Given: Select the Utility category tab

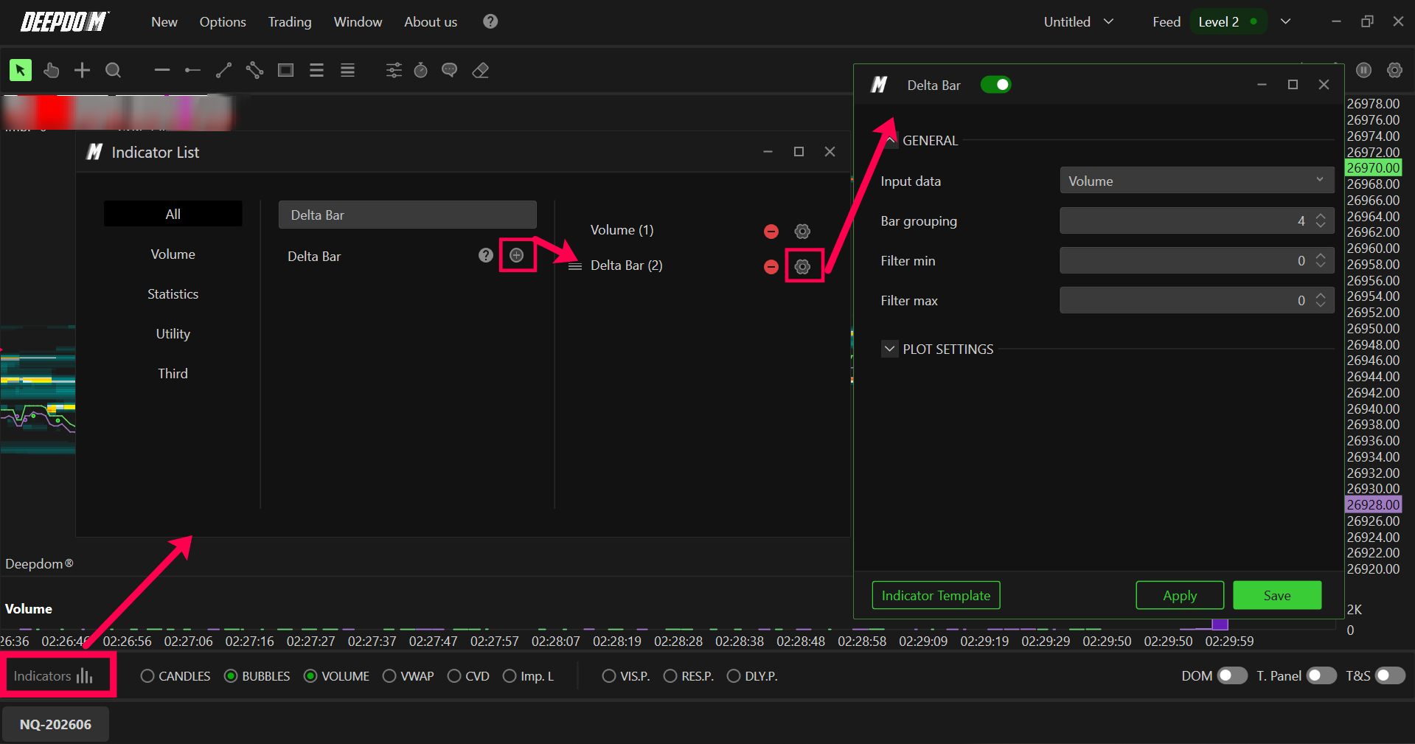Looking at the screenshot, I should (173, 333).
